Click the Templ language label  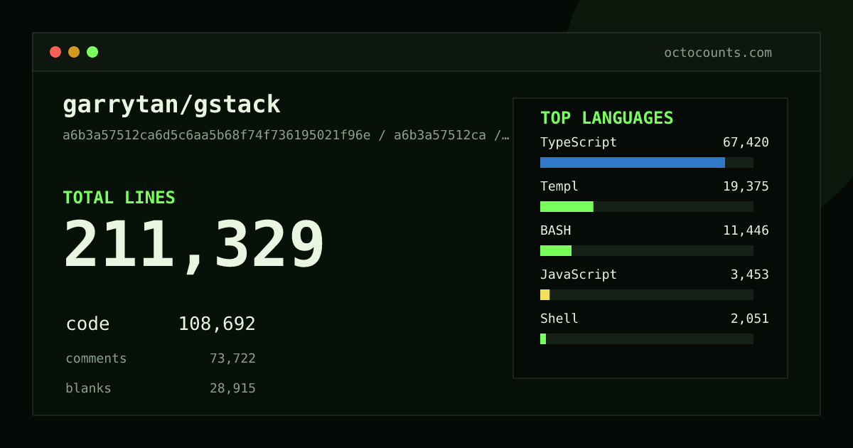pos(559,186)
